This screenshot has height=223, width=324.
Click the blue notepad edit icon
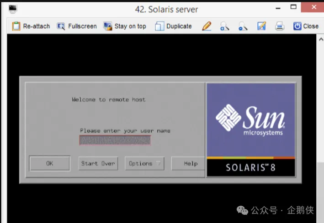(x=261, y=26)
